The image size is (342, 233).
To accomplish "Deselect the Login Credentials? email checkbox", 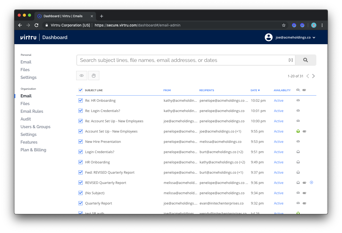I will point(81,152).
